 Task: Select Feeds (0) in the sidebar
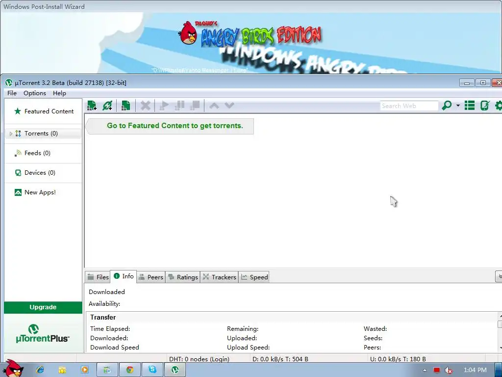click(x=43, y=153)
